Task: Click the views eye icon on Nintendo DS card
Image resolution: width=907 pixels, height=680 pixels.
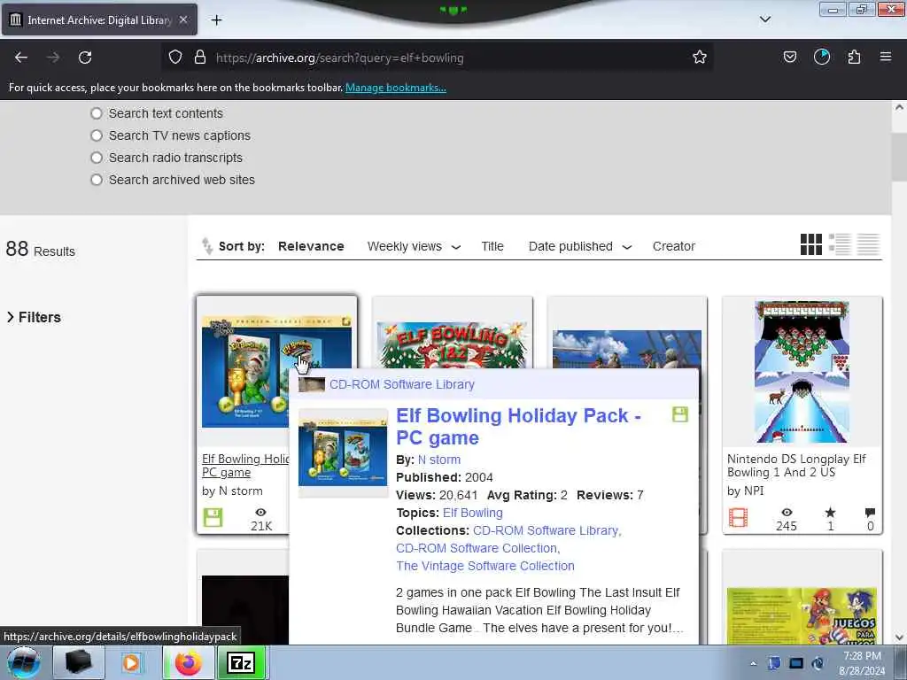Action: tap(787, 513)
